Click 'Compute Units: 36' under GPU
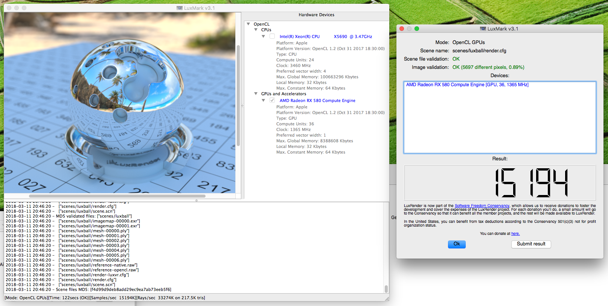 click(295, 124)
